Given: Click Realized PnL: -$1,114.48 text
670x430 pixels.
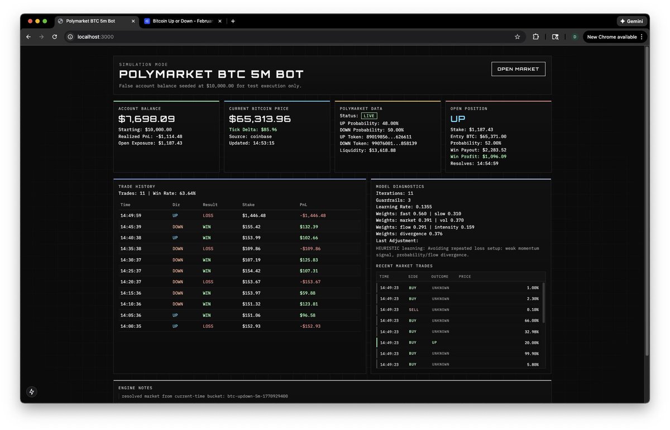Looking at the screenshot, I should [150, 136].
